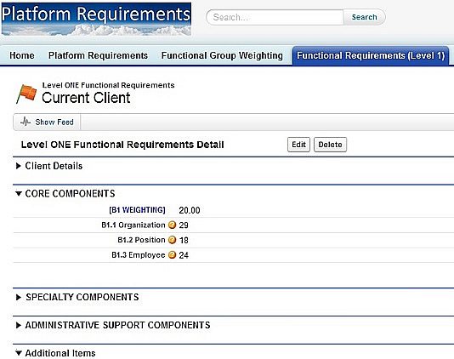Switch to Functional Group Weighting tab

click(222, 55)
